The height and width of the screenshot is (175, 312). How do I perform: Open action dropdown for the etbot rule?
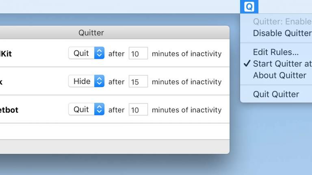point(87,109)
